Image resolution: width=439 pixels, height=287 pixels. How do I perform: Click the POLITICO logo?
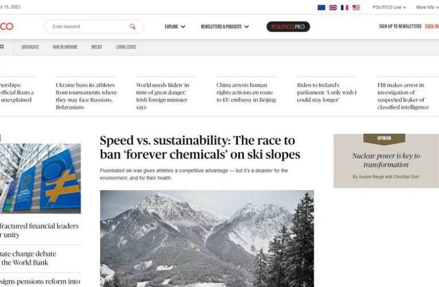tap(6, 26)
